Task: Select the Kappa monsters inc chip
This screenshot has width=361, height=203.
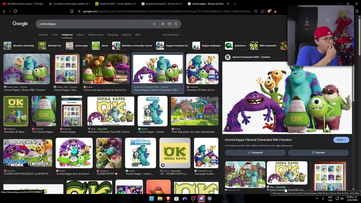Action: click(173, 46)
